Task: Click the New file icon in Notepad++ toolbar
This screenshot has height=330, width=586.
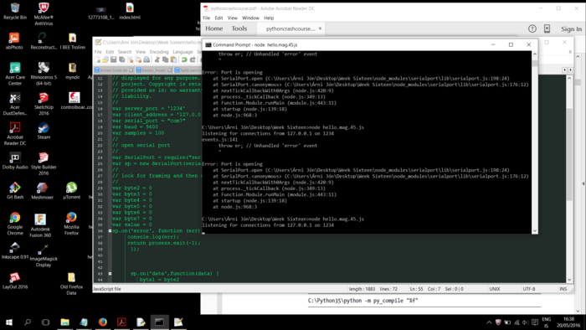Action: click(x=98, y=59)
